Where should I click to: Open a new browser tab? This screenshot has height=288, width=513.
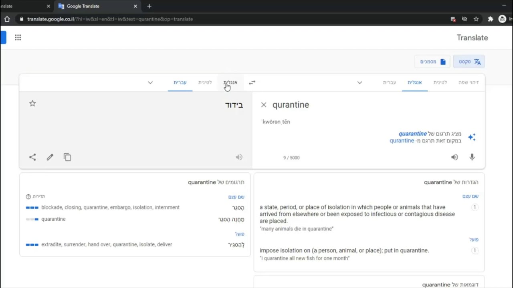coord(149,6)
